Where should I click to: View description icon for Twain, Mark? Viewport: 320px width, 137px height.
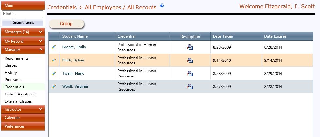tap(190, 74)
